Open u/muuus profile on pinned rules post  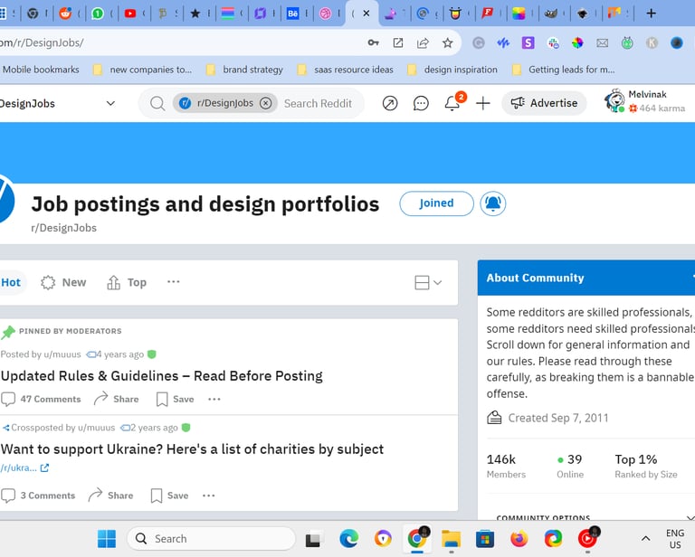[x=62, y=354]
